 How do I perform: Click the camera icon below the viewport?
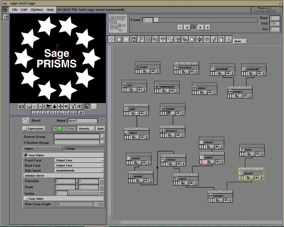(x=48, y=107)
